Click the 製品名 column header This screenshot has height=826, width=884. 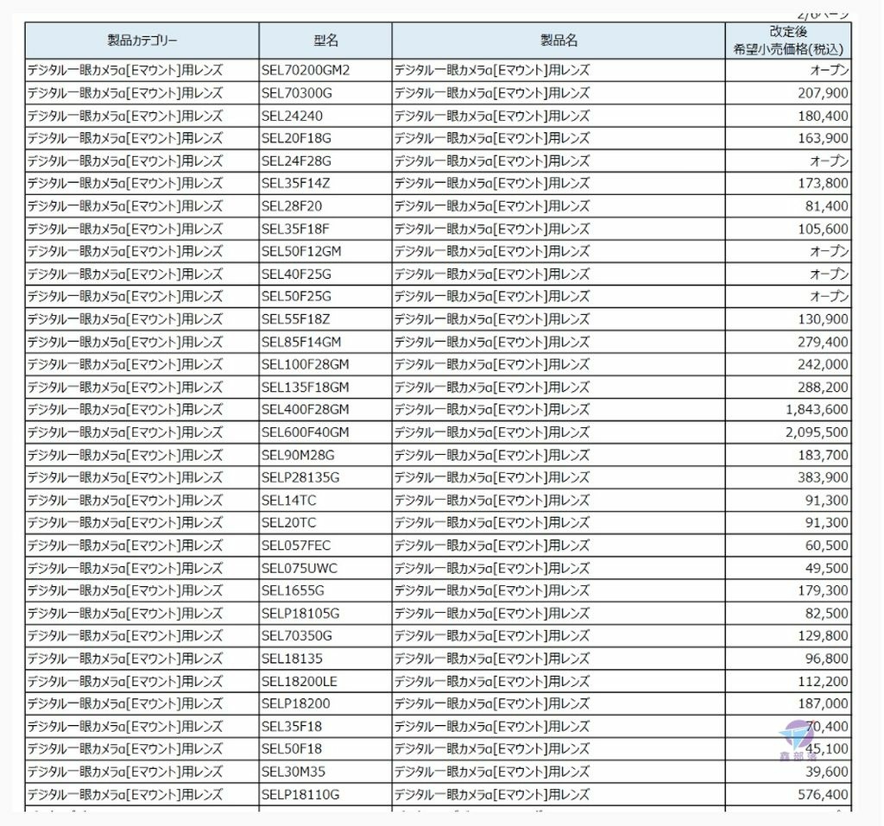pos(559,41)
